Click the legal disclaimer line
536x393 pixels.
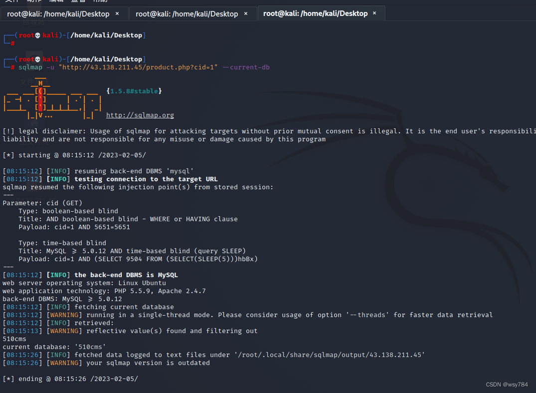click(x=269, y=131)
